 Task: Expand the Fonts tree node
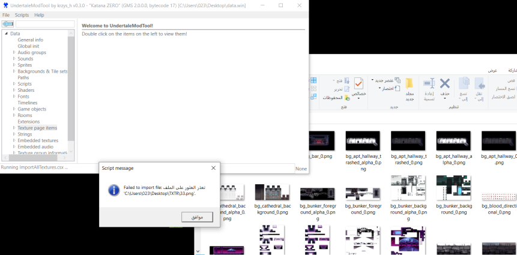click(14, 96)
